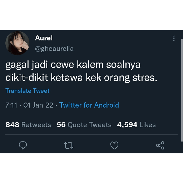View the 4,594 Likes list

[x=137, y=125]
